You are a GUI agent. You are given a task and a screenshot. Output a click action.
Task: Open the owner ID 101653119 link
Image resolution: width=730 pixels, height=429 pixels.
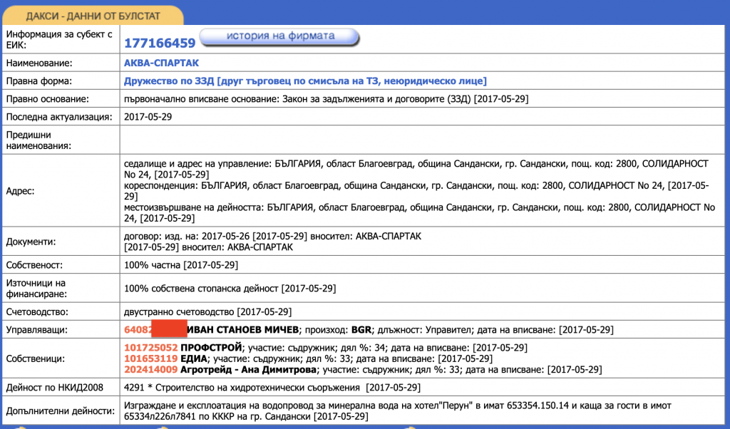(150, 358)
